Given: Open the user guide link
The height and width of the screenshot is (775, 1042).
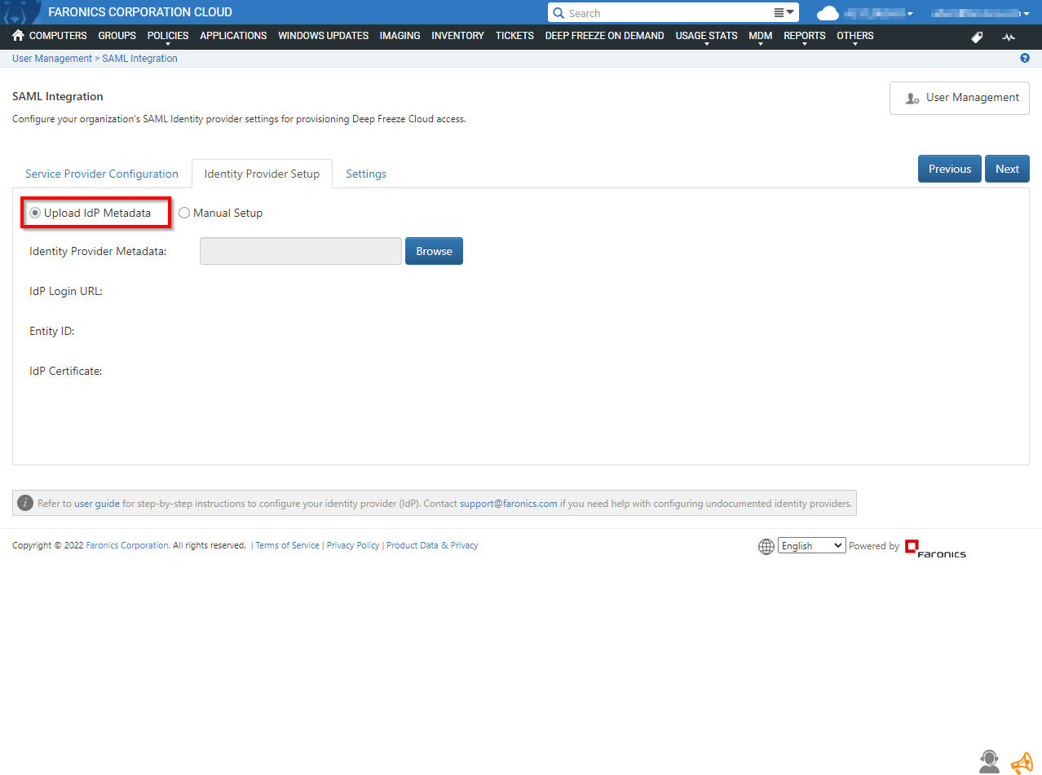Looking at the screenshot, I should click(97, 504).
